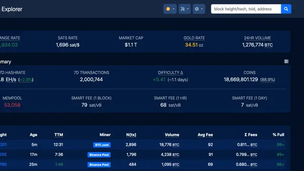Click Binance Pool badge in 17m row
Viewport: 304px width, 171px height.
click(99, 155)
